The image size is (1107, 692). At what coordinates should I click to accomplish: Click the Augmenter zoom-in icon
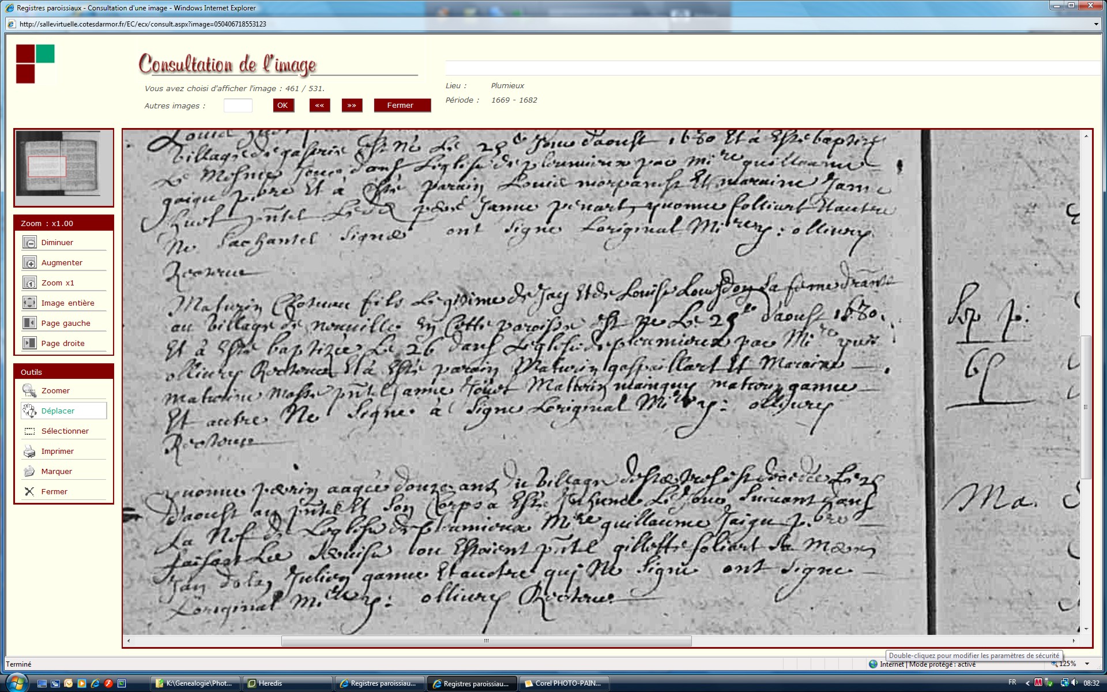click(29, 263)
